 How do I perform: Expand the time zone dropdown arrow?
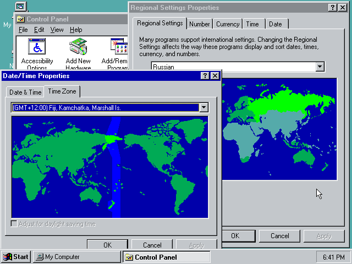tap(204, 108)
